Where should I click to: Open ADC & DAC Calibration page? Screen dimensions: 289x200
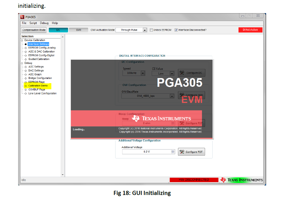[42, 52]
